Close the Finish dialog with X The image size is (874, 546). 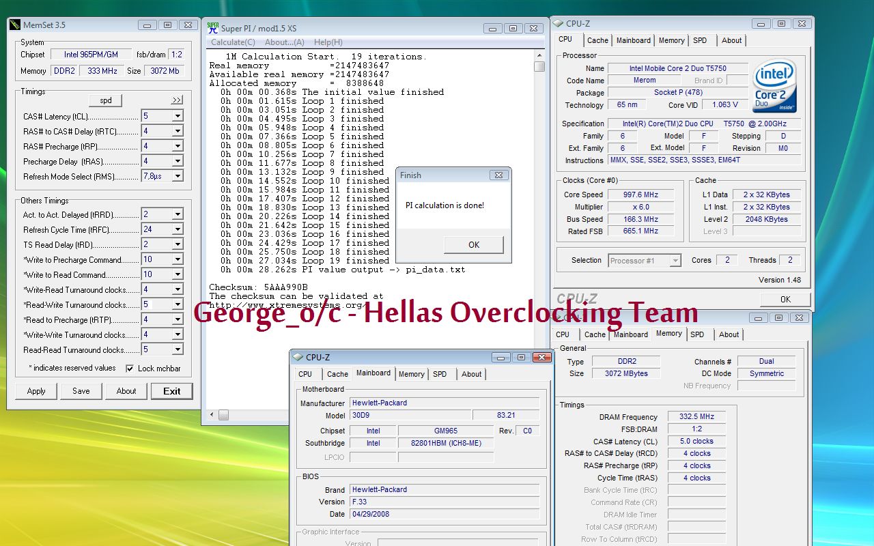(498, 175)
